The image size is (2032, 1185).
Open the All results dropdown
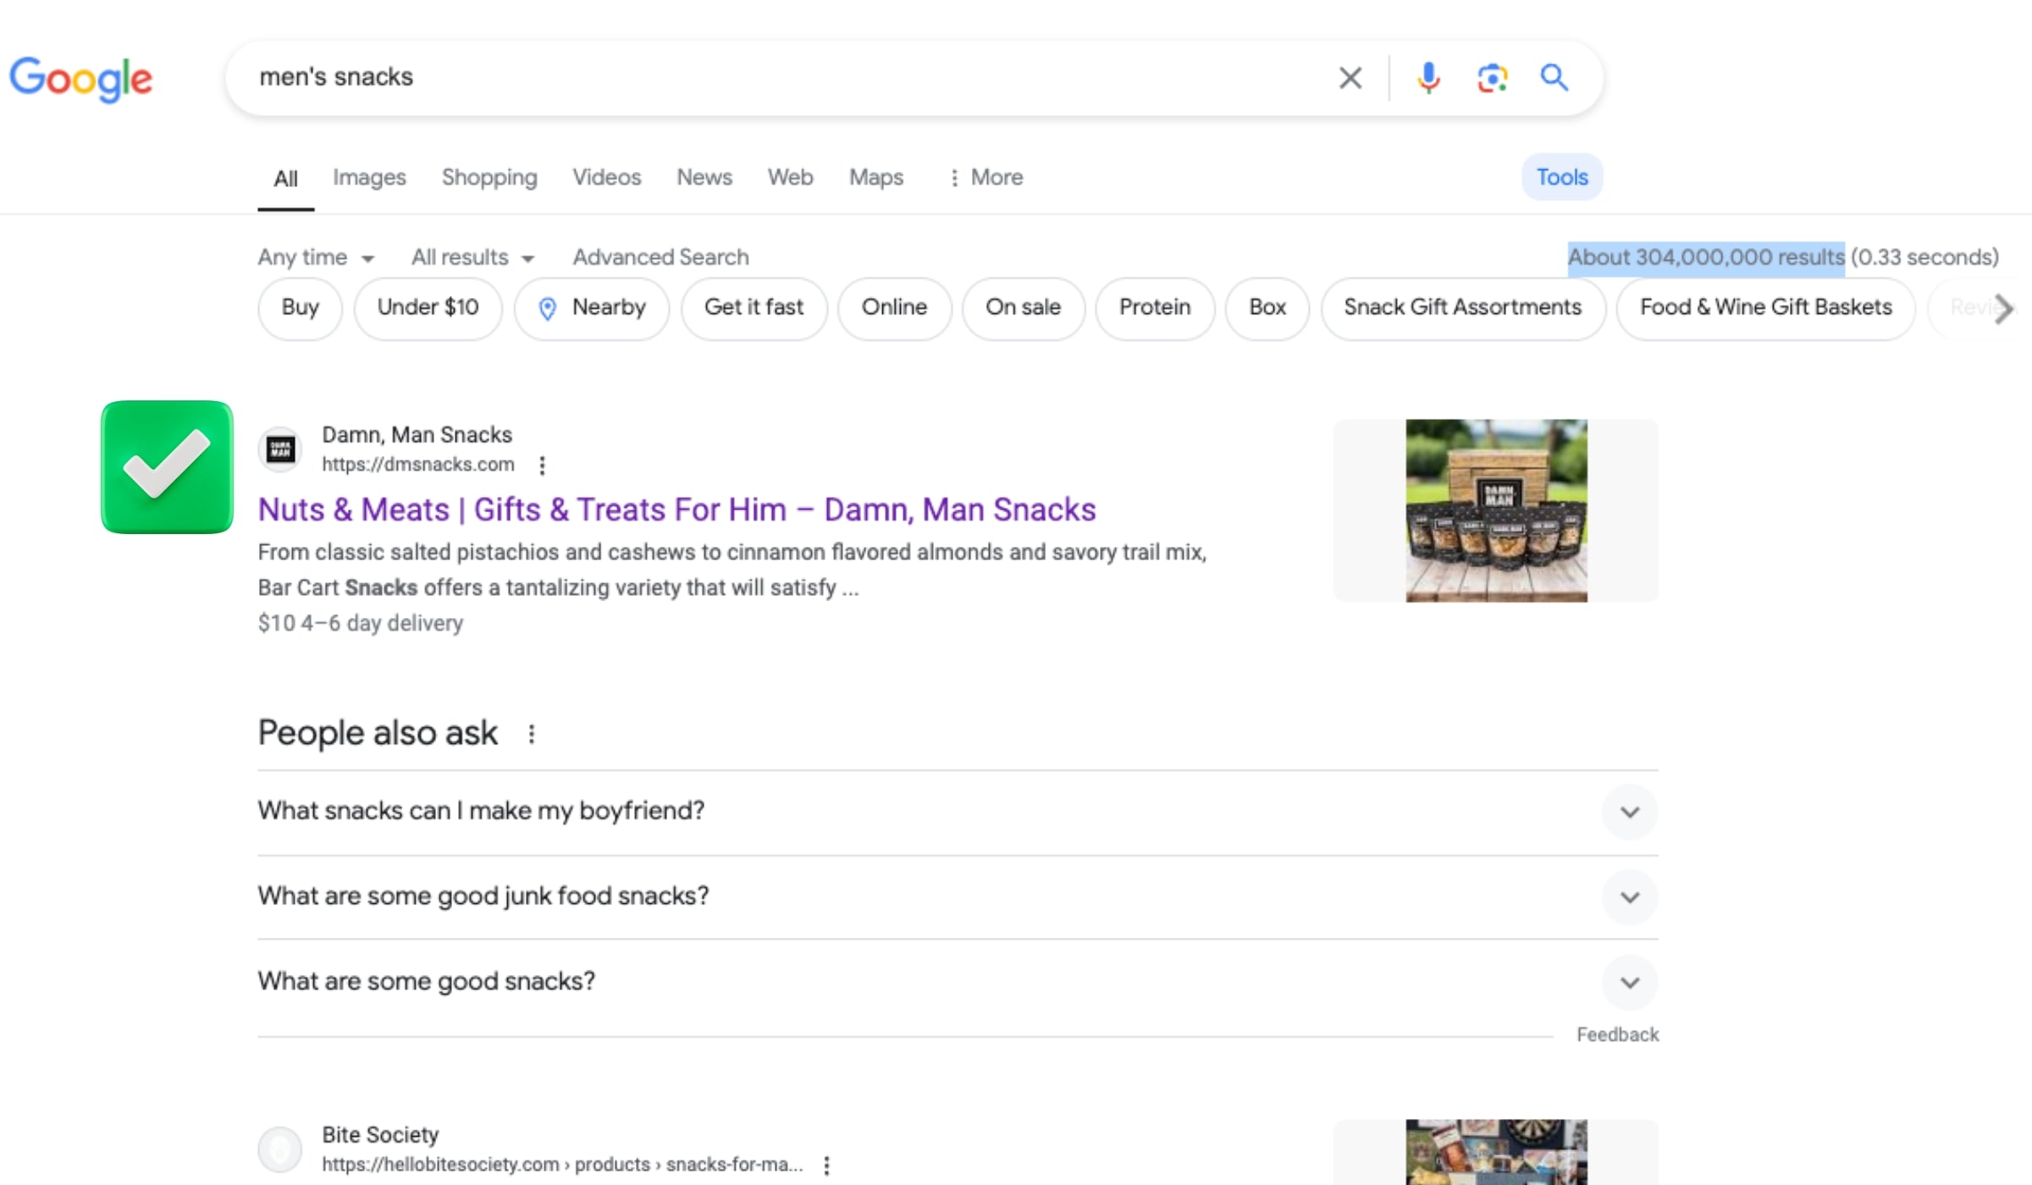[472, 257]
